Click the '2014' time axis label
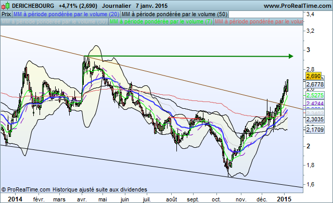Screen dimensions: 333x203 coord(15,199)
